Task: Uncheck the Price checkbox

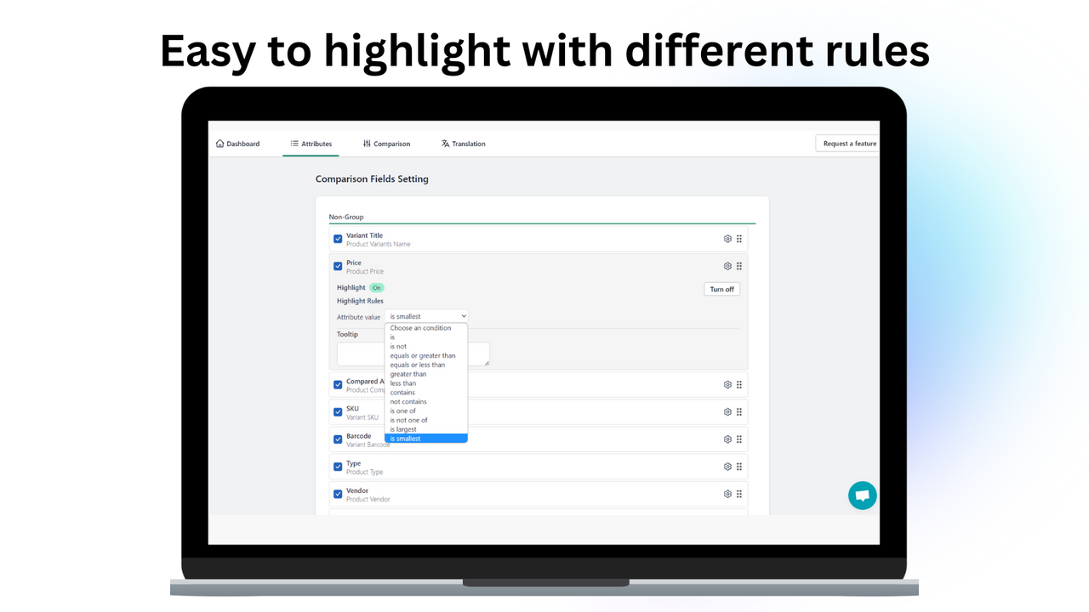Action: [338, 266]
